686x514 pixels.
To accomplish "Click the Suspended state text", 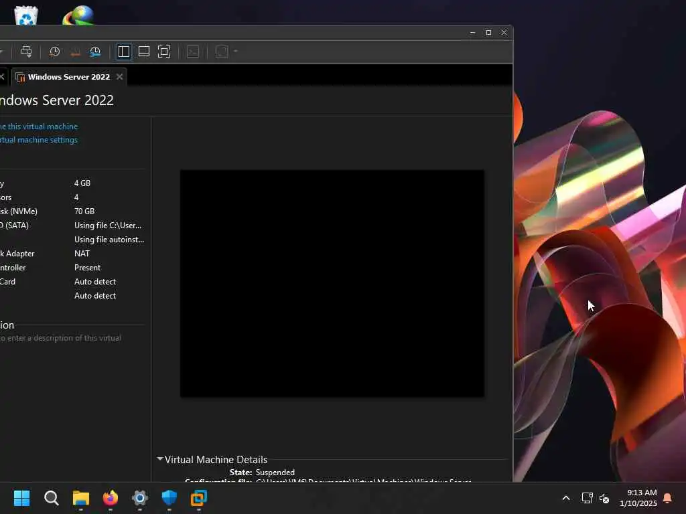I will [x=275, y=472].
